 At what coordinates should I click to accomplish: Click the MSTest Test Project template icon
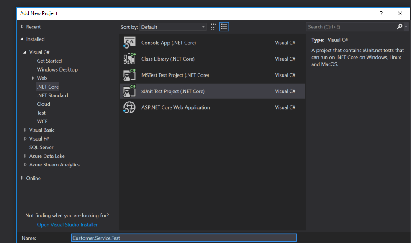click(129, 75)
